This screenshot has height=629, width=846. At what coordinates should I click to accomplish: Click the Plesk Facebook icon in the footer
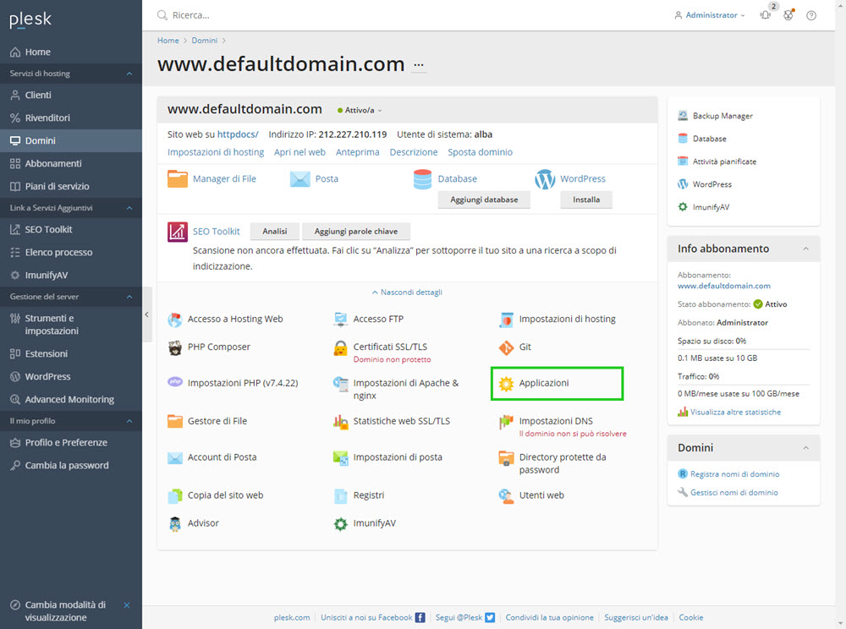[420, 618]
